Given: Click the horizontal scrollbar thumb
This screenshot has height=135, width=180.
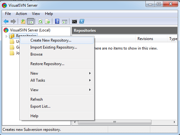Looking at the screenshot, I should pos(115,122).
